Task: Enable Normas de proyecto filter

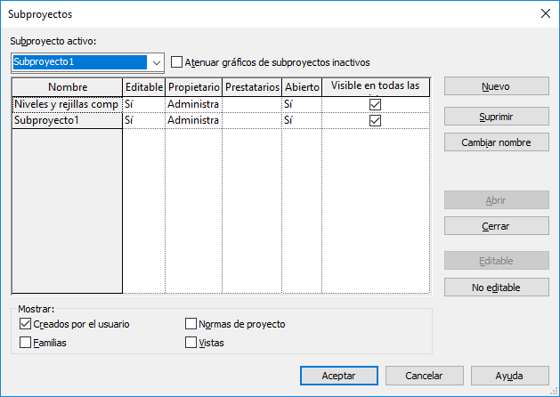Action: tap(191, 324)
